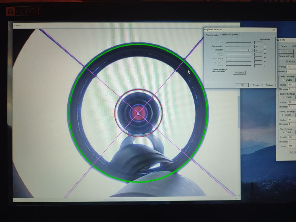Focus Star Angle field showing 486
This screenshot has width=296, height=222.
(x=292, y=146)
